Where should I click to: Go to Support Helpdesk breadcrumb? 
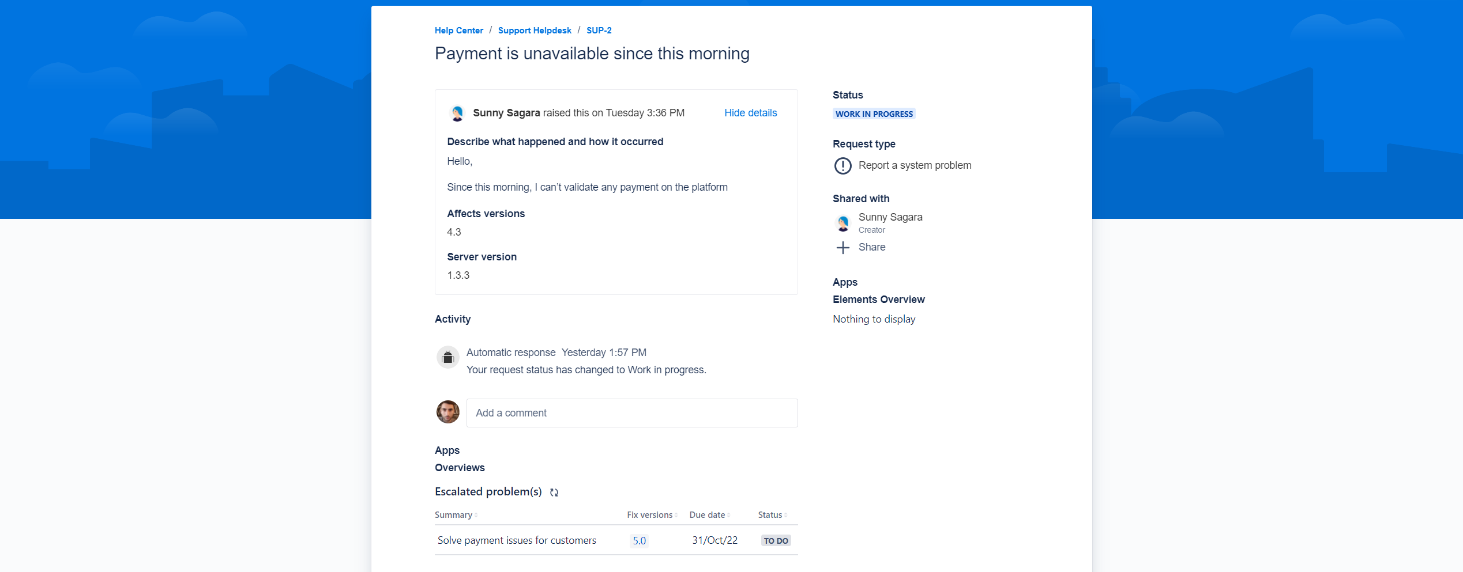point(534,31)
